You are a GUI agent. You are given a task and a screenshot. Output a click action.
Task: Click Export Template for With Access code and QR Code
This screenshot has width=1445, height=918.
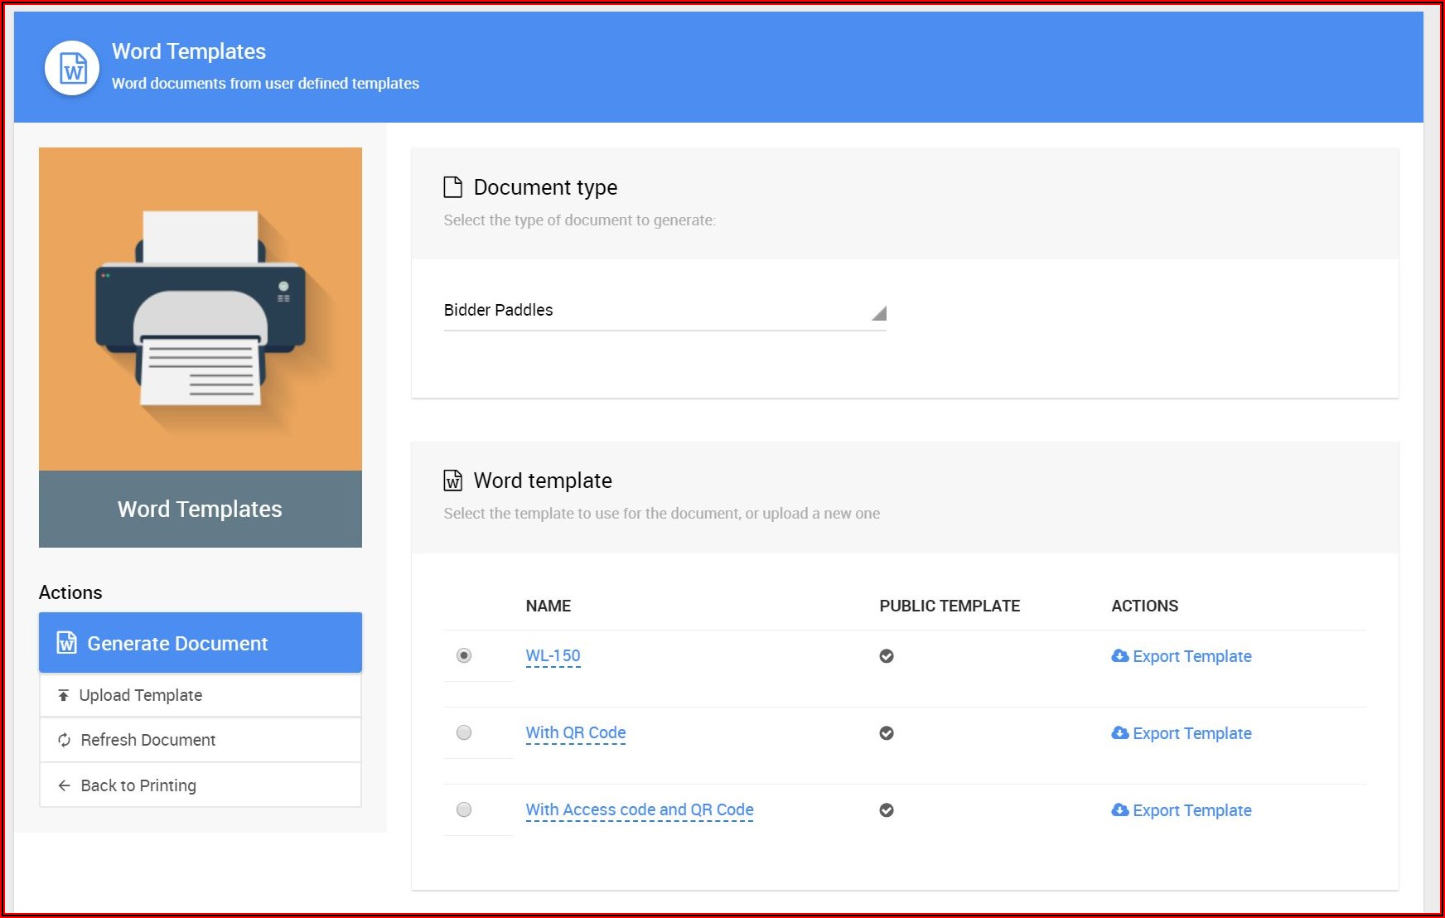click(x=1191, y=810)
